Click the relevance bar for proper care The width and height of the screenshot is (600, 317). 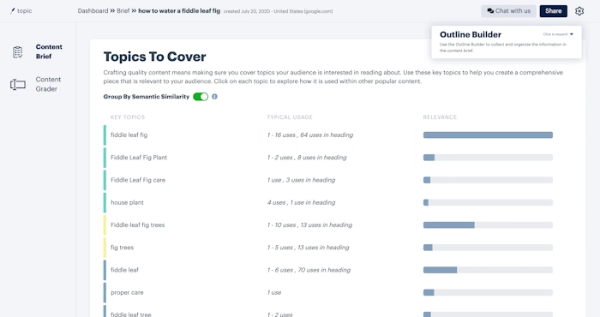(x=488, y=292)
